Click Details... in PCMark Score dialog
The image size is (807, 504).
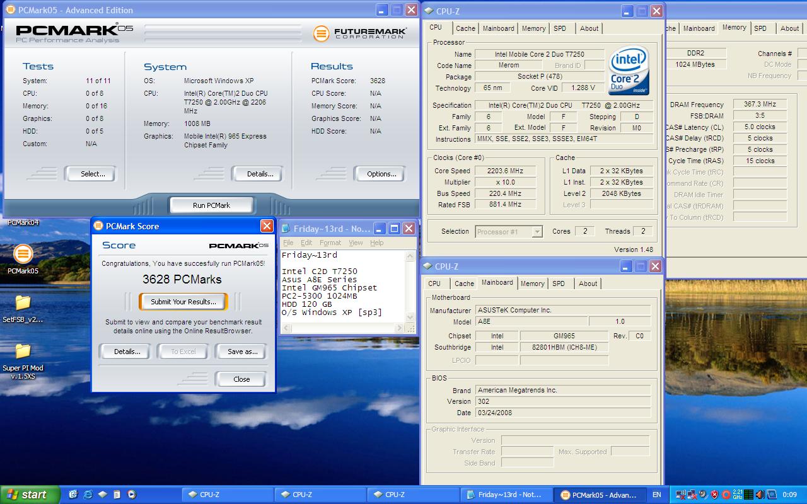127,352
